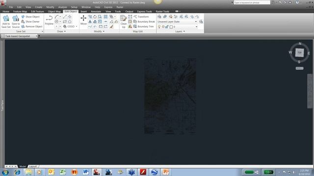Switch to the Feature Map tab
The image size is (314, 176).
click(x=20, y=12)
